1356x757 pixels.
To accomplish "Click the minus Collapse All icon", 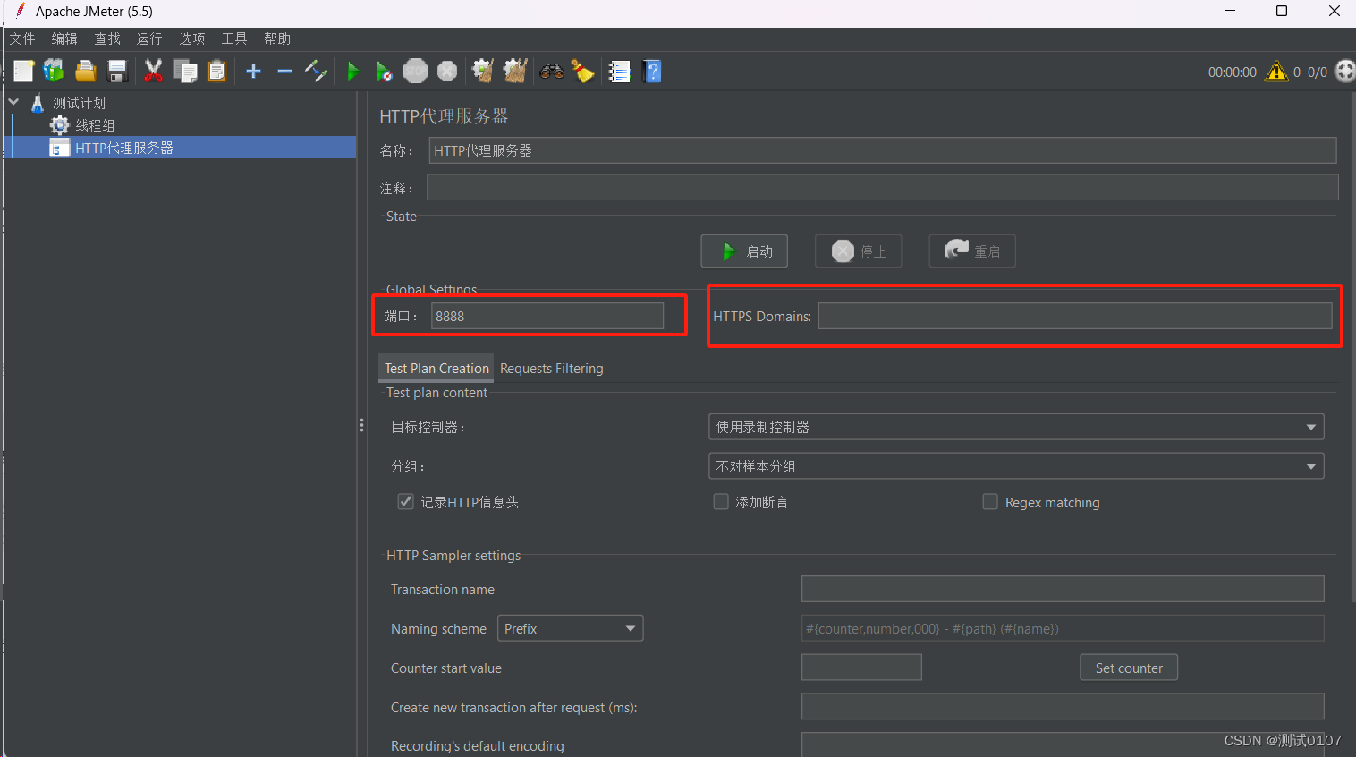I will (x=284, y=72).
